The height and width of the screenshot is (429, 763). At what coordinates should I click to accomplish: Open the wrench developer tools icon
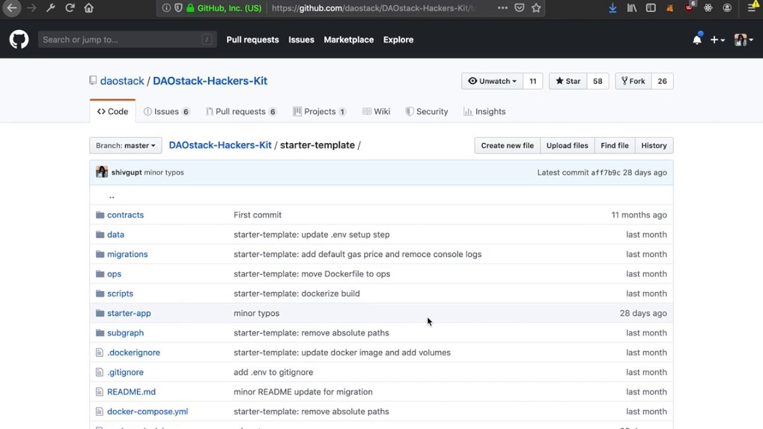pos(51,8)
